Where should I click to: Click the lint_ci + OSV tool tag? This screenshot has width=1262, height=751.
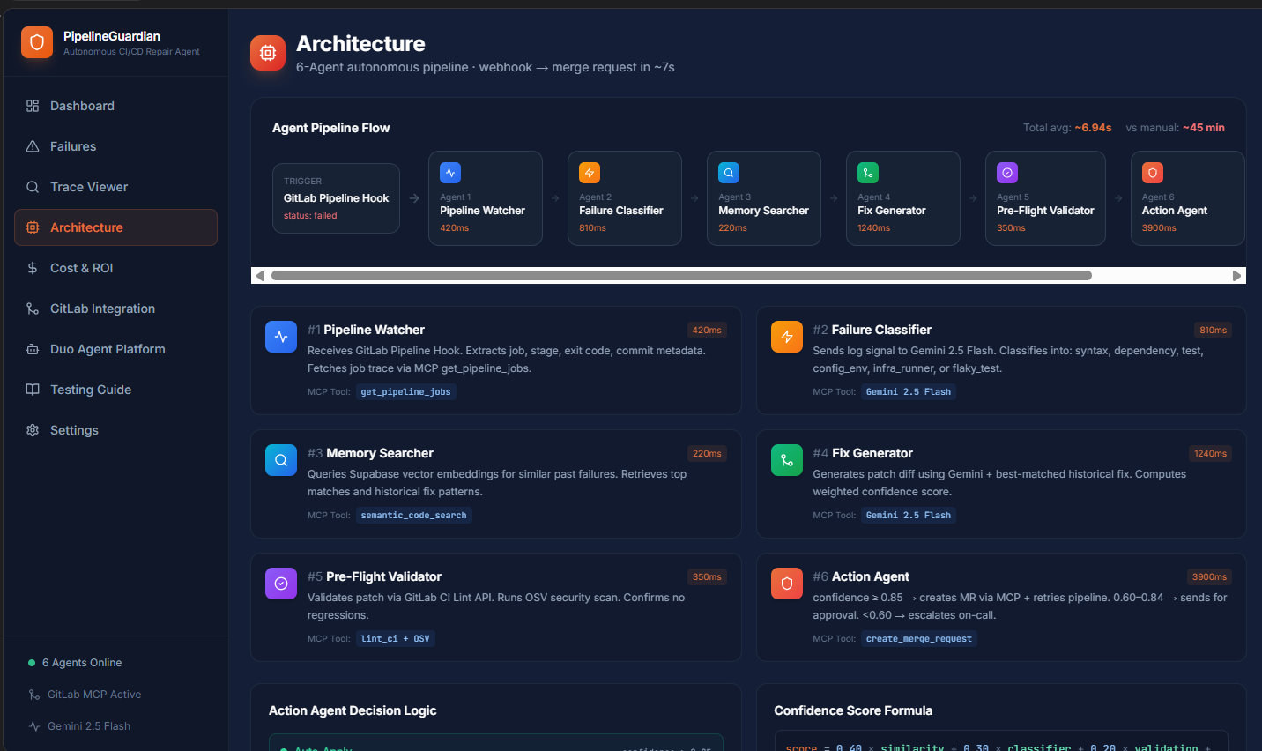pos(395,639)
